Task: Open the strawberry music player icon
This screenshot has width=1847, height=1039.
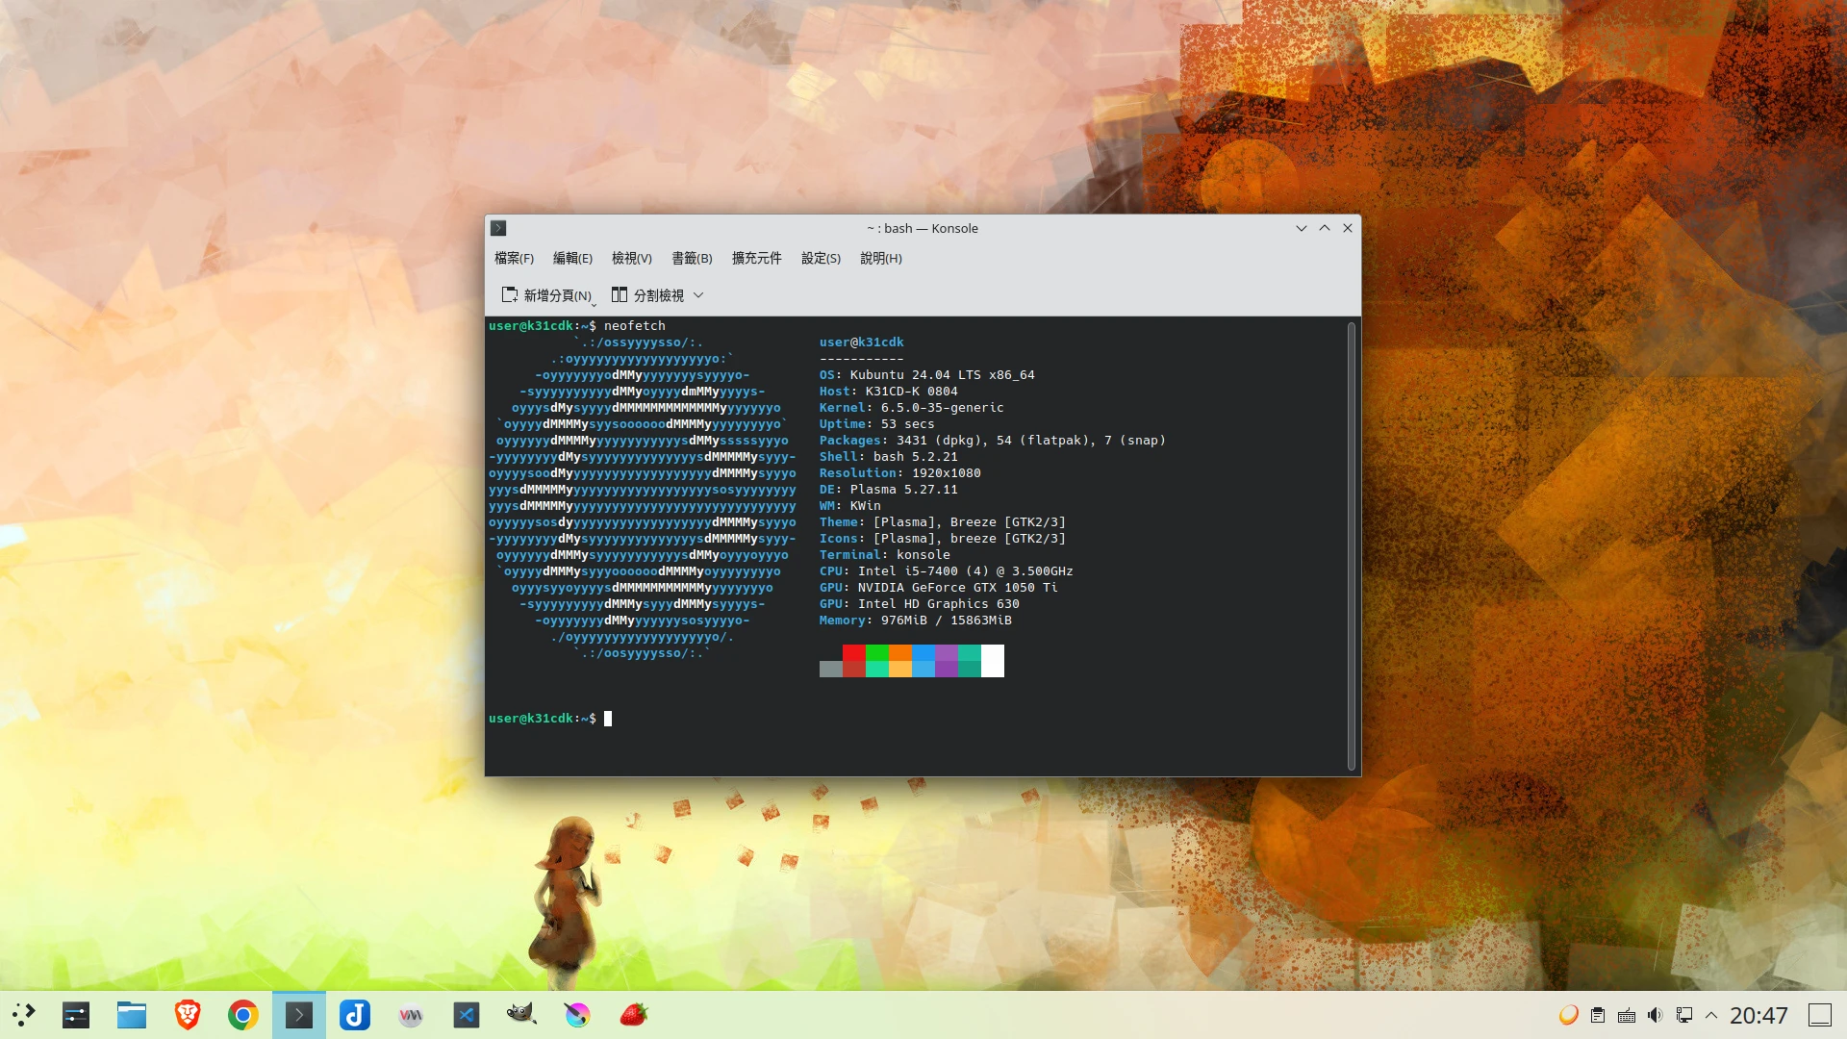Action: pos(633,1015)
